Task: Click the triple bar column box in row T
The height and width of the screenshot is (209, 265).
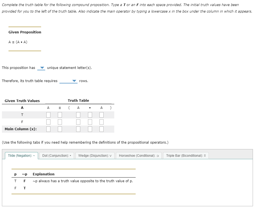Action: 60,115
